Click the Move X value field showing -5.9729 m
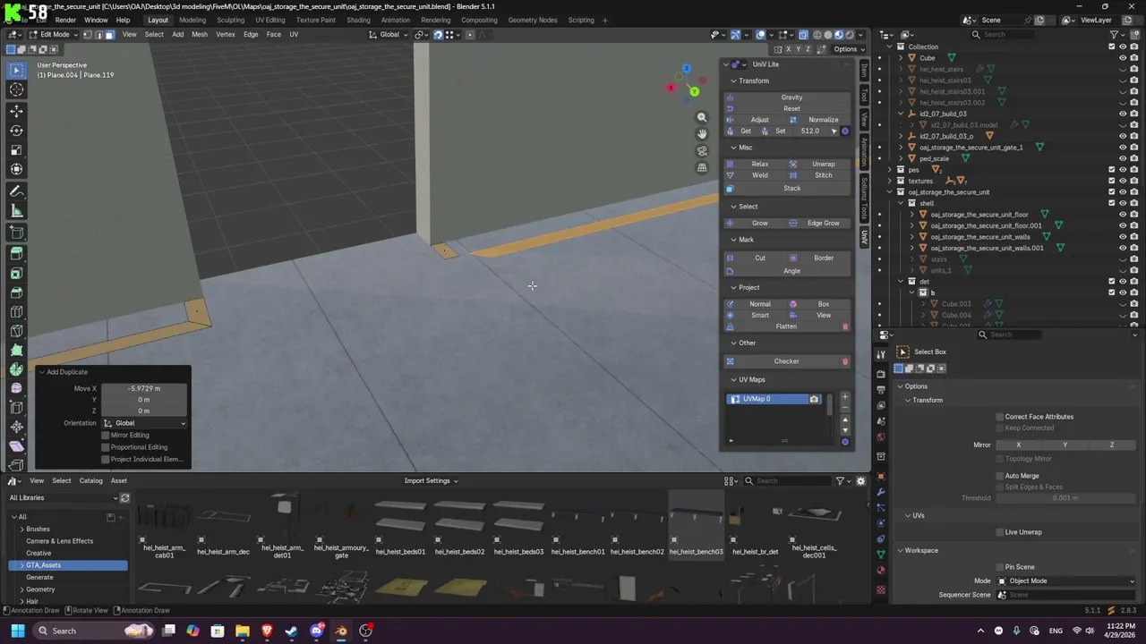The height and width of the screenshot is (644, 1146). (x=144, y=389)
